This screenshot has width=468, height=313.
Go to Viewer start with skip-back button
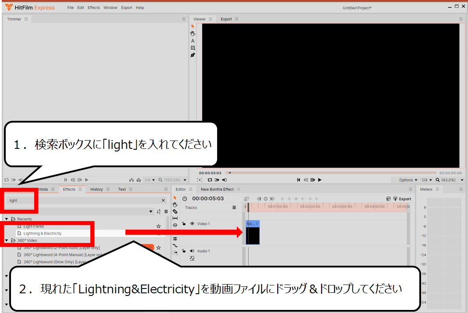point(298,180)
